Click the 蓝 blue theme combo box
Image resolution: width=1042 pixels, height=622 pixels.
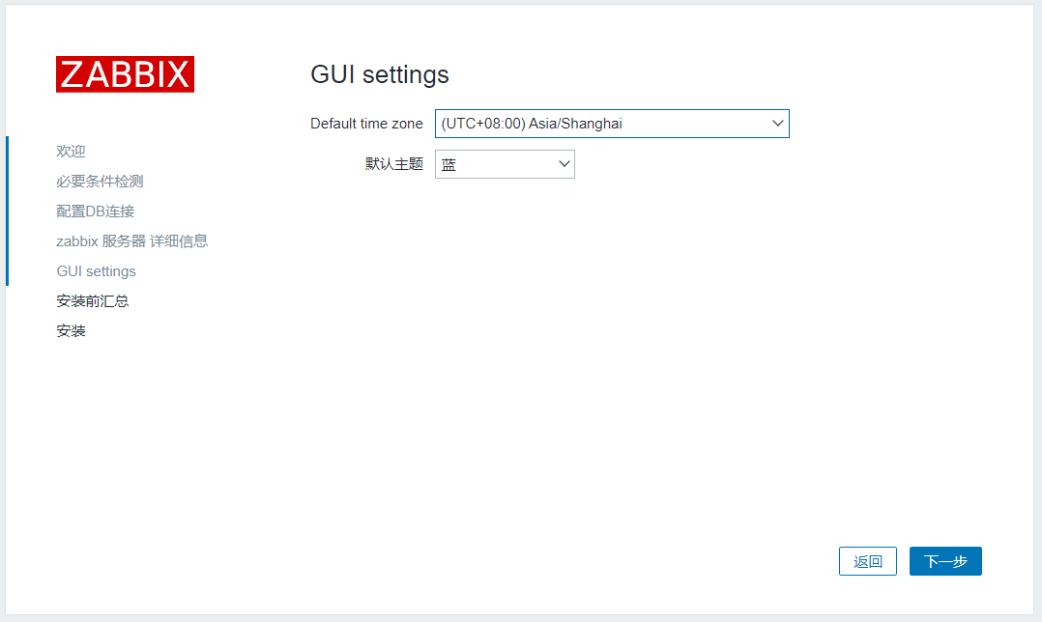(x=504, y=163)
